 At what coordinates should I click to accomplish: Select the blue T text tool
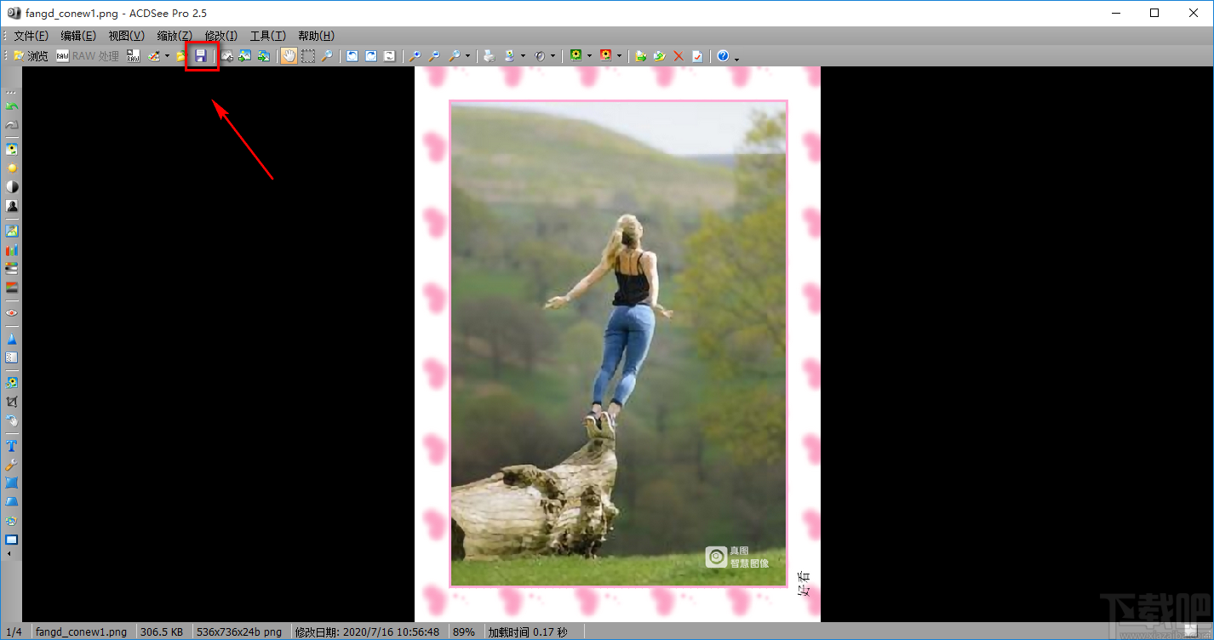click(x=12, y=446)
